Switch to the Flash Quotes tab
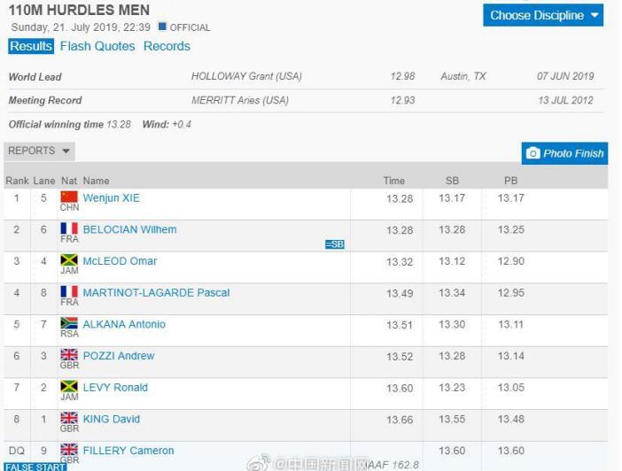 [97, 46]
